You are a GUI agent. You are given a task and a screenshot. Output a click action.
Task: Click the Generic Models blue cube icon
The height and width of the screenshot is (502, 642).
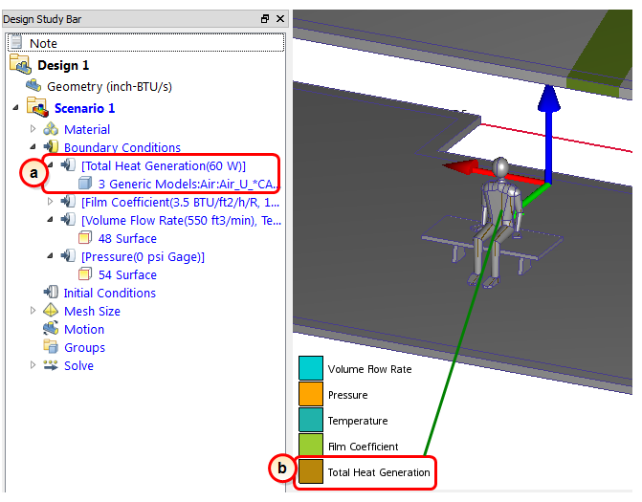[x=85, y=183]
